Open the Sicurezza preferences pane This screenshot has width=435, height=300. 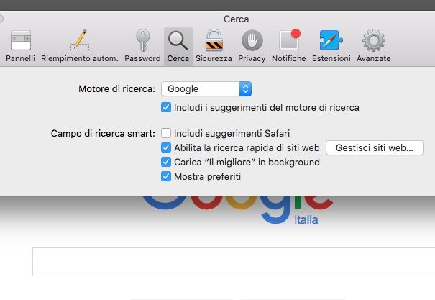(x=214, y=46)
